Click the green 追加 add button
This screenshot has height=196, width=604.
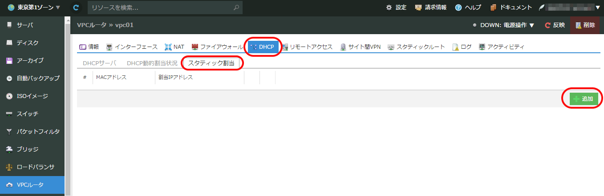pyautogui.click(x=584, y=99)
